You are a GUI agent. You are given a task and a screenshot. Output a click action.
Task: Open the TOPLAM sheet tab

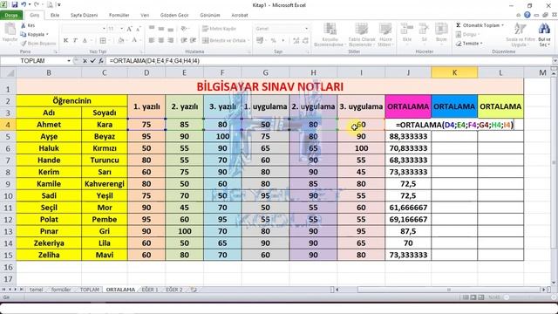89,290
